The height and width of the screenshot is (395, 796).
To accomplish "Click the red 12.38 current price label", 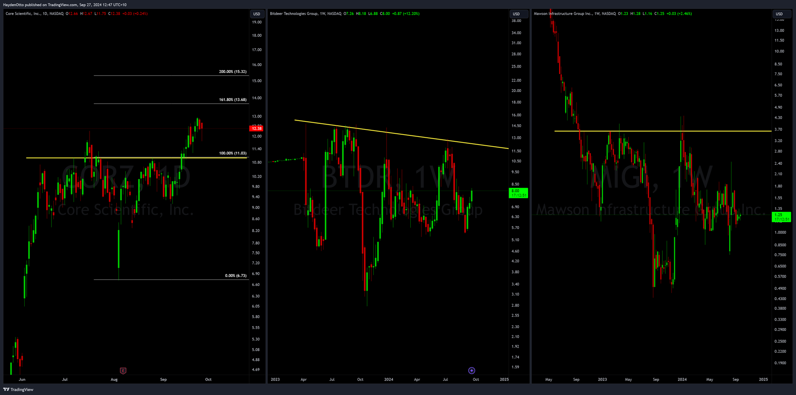I will click(257, 128).
